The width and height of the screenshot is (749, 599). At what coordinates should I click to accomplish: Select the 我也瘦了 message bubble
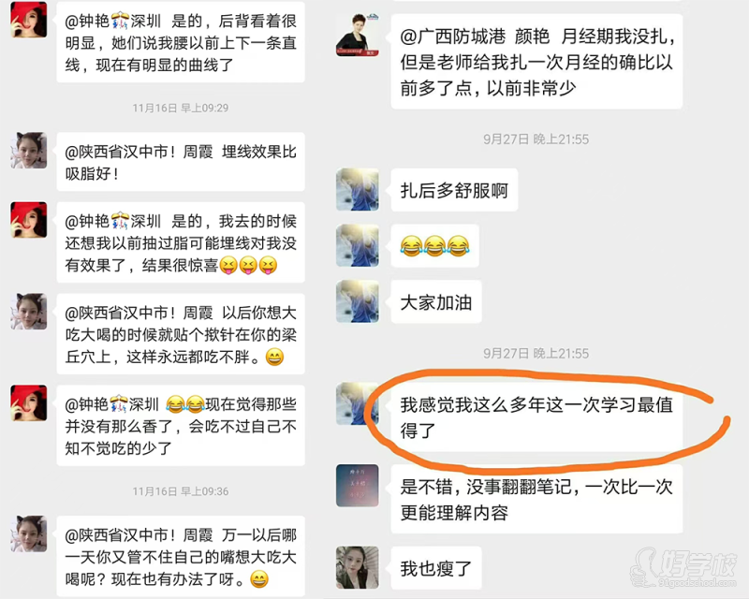pos(436,568)
